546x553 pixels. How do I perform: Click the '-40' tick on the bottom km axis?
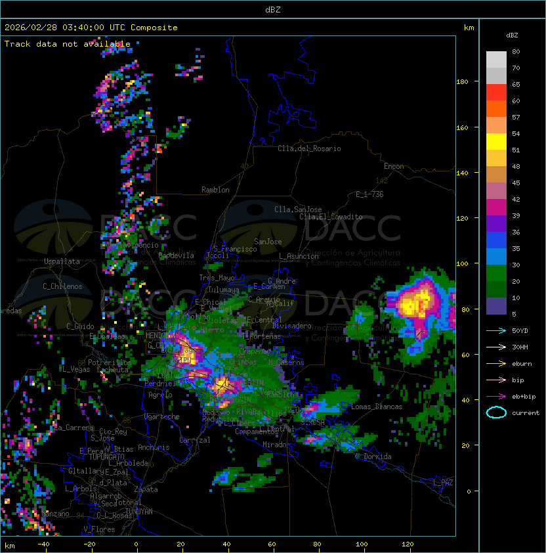[x=43, y=544]
